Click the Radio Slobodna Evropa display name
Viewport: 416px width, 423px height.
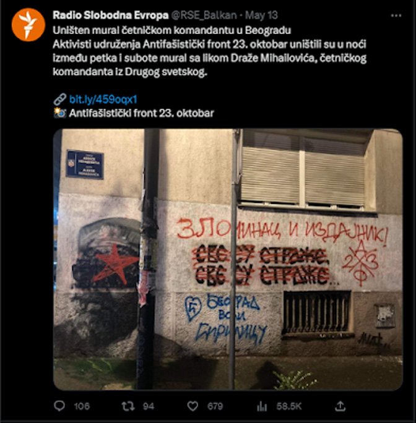click(x=110, y=15)
